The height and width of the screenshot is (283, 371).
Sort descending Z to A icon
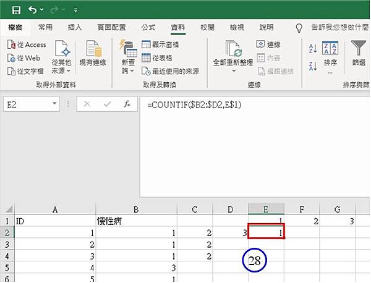click(x=313, y=66)
